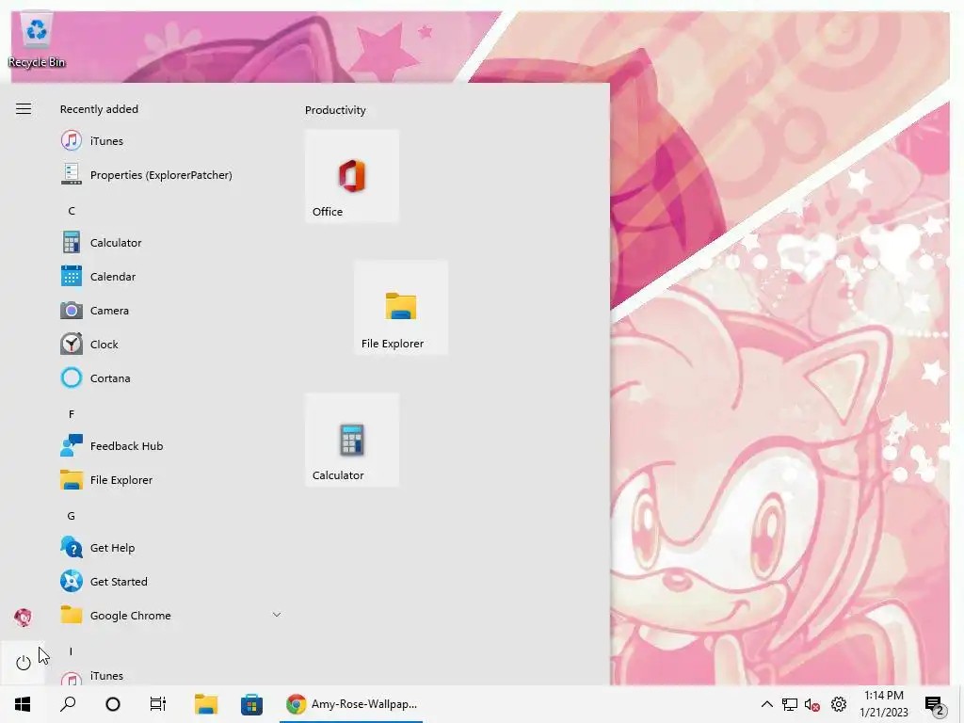Expand the Start menu hamburger button
Screen dimensions: 964x723
24,109
